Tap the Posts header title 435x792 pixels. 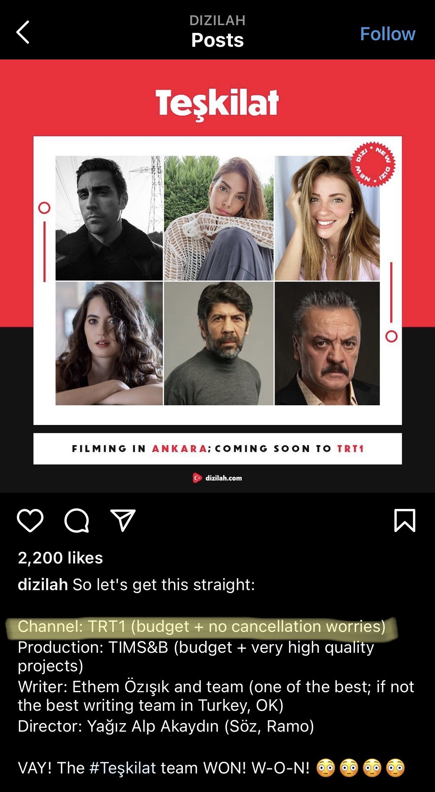[217, 40]
